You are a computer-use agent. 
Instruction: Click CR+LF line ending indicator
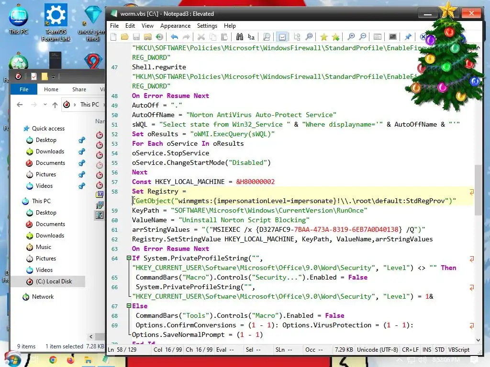[x=410, y=350]
